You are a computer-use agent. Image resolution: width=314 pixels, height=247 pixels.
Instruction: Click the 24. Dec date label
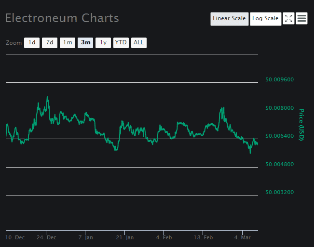[x=46, y=237]
